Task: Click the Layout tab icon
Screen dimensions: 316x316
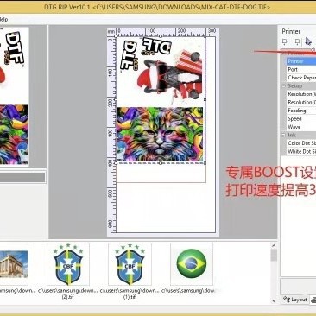Action: click(287, 300)
